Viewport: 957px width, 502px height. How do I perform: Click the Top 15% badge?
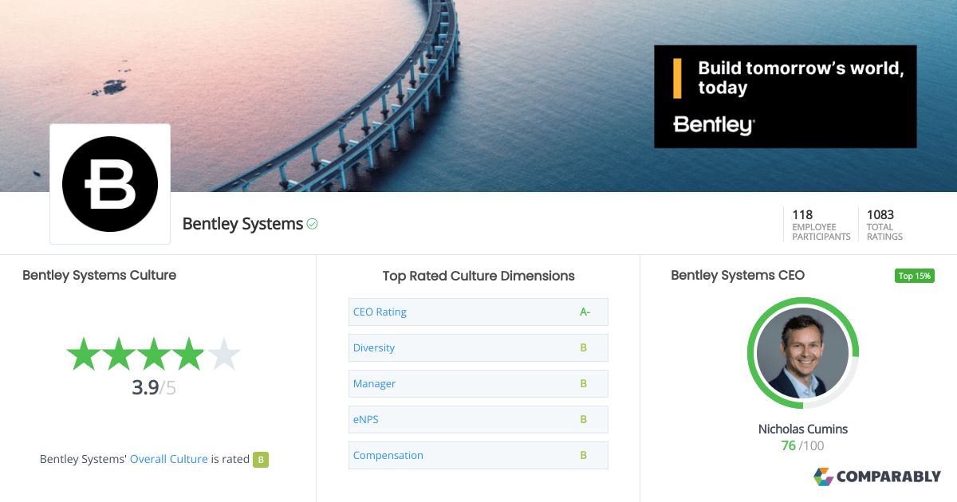click(914, 275)
